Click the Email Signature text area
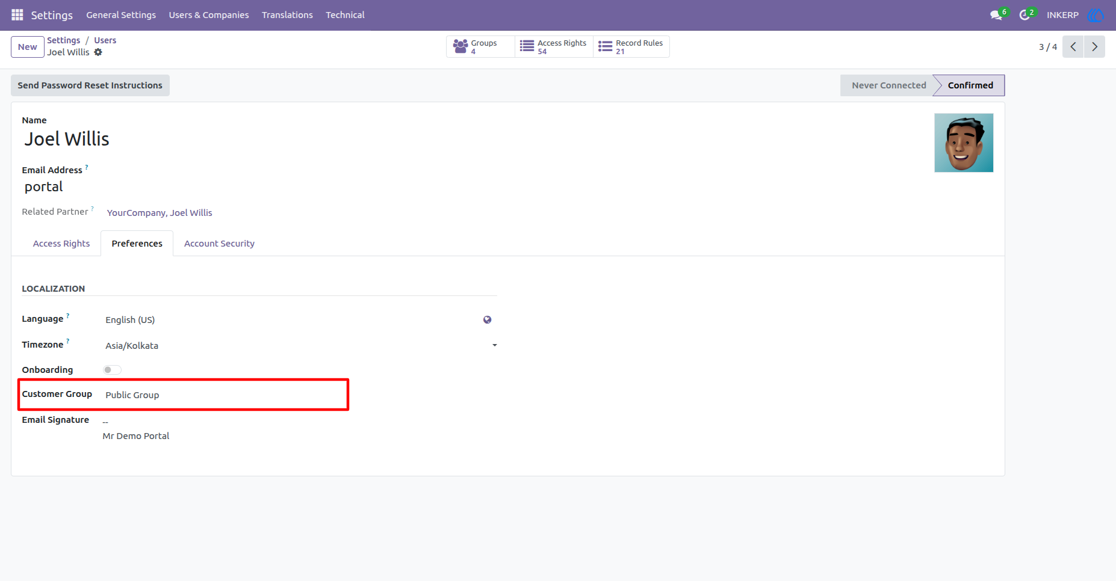 300,428
